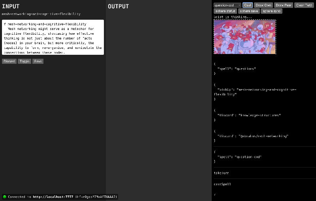Click the castSpell log line
This screenshot has height=201, width=316.
tap(222, 184)
